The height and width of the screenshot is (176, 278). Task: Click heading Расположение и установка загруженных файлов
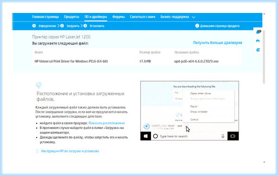coord(81,96)
